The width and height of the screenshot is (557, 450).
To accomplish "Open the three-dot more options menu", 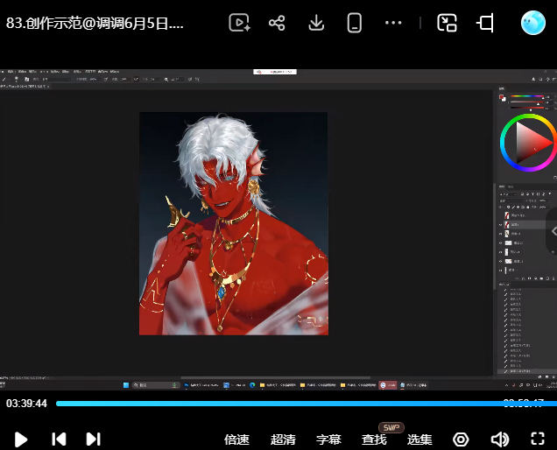I will [393, 23].
